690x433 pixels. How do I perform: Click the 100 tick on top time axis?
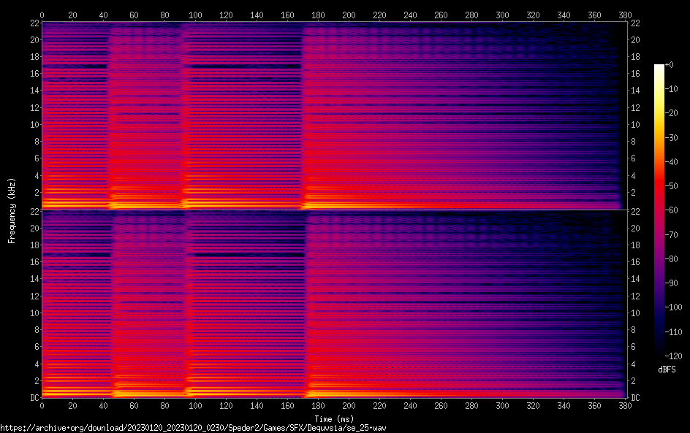[x=195, y=14]
